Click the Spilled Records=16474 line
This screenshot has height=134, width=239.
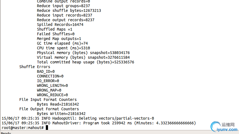pyautogui.click(x=60, y=25)
